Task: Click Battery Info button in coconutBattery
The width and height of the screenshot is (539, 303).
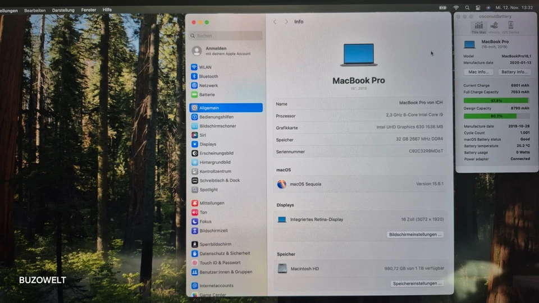Action: coord(514,72)
